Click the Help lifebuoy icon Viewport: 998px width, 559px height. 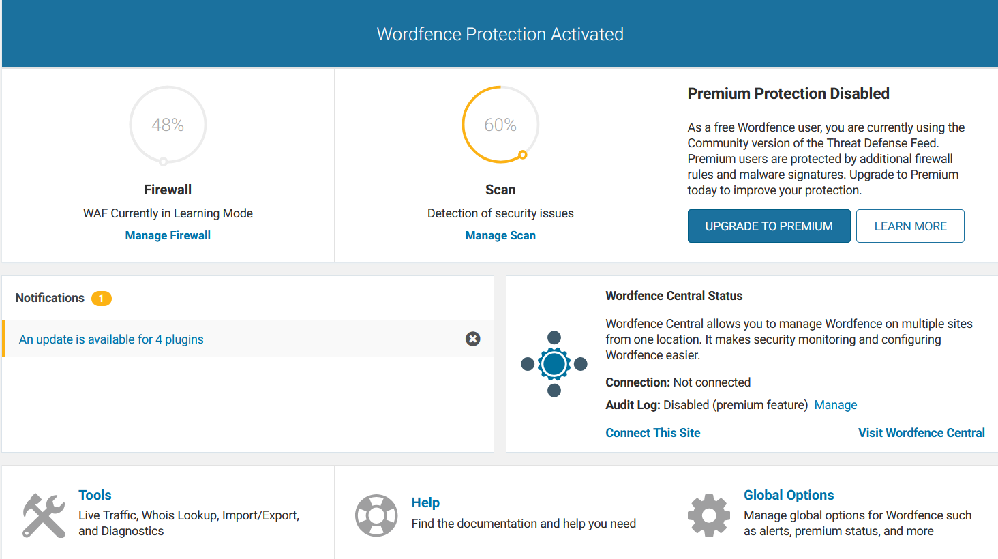coord(376,515)
